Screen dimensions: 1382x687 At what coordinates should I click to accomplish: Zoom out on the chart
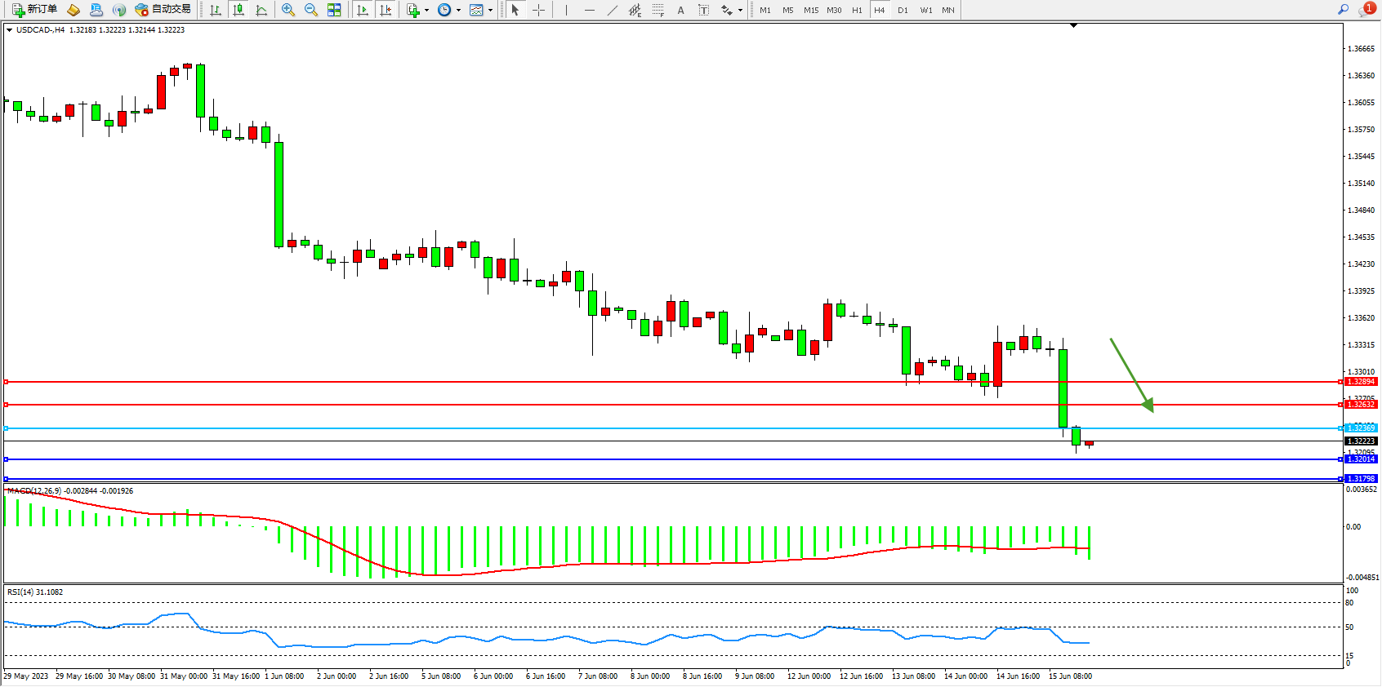[311, 10]
